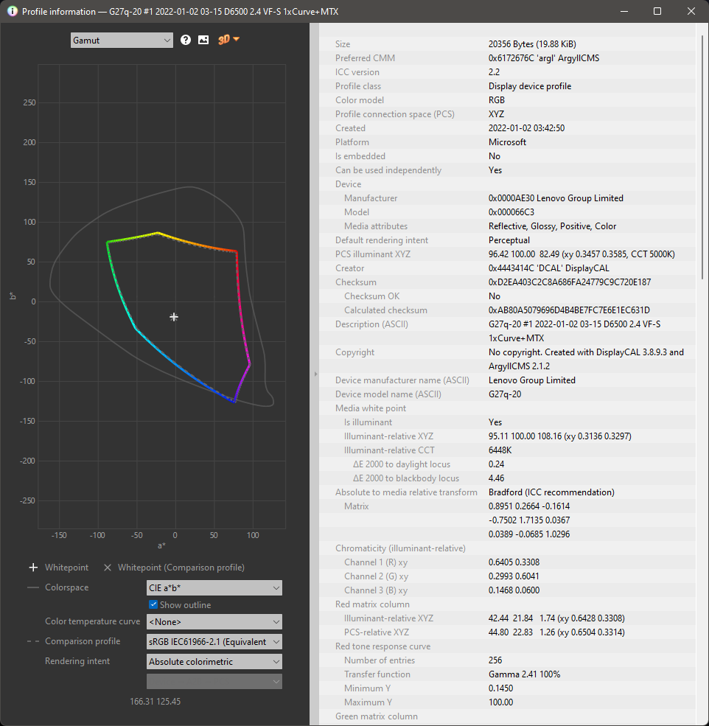Click the image export icon in the toolbar
709x726 pixels.
tap(203, 41)
